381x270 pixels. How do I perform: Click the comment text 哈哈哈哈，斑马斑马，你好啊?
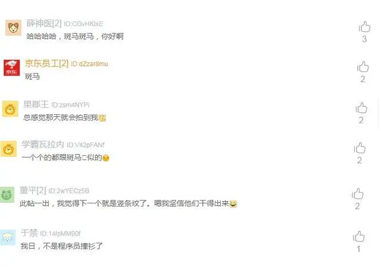(75, 36)
